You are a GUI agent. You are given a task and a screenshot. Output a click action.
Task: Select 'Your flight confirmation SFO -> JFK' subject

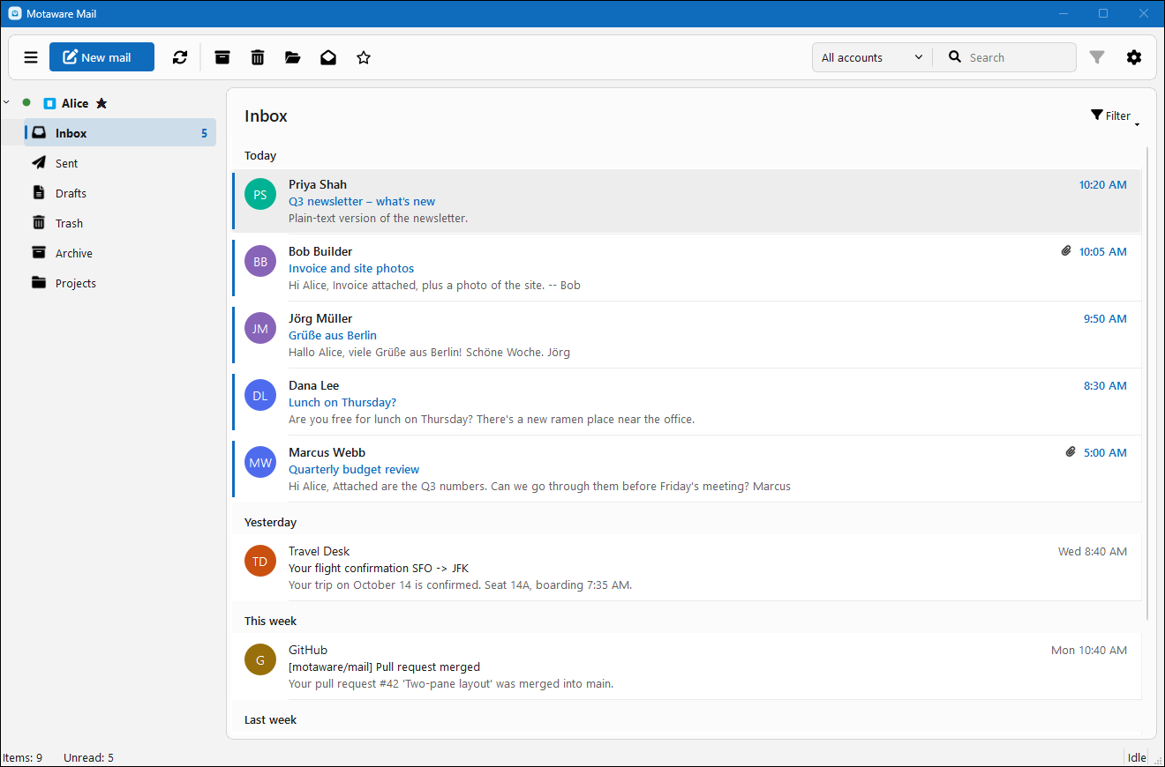(379, 568)
